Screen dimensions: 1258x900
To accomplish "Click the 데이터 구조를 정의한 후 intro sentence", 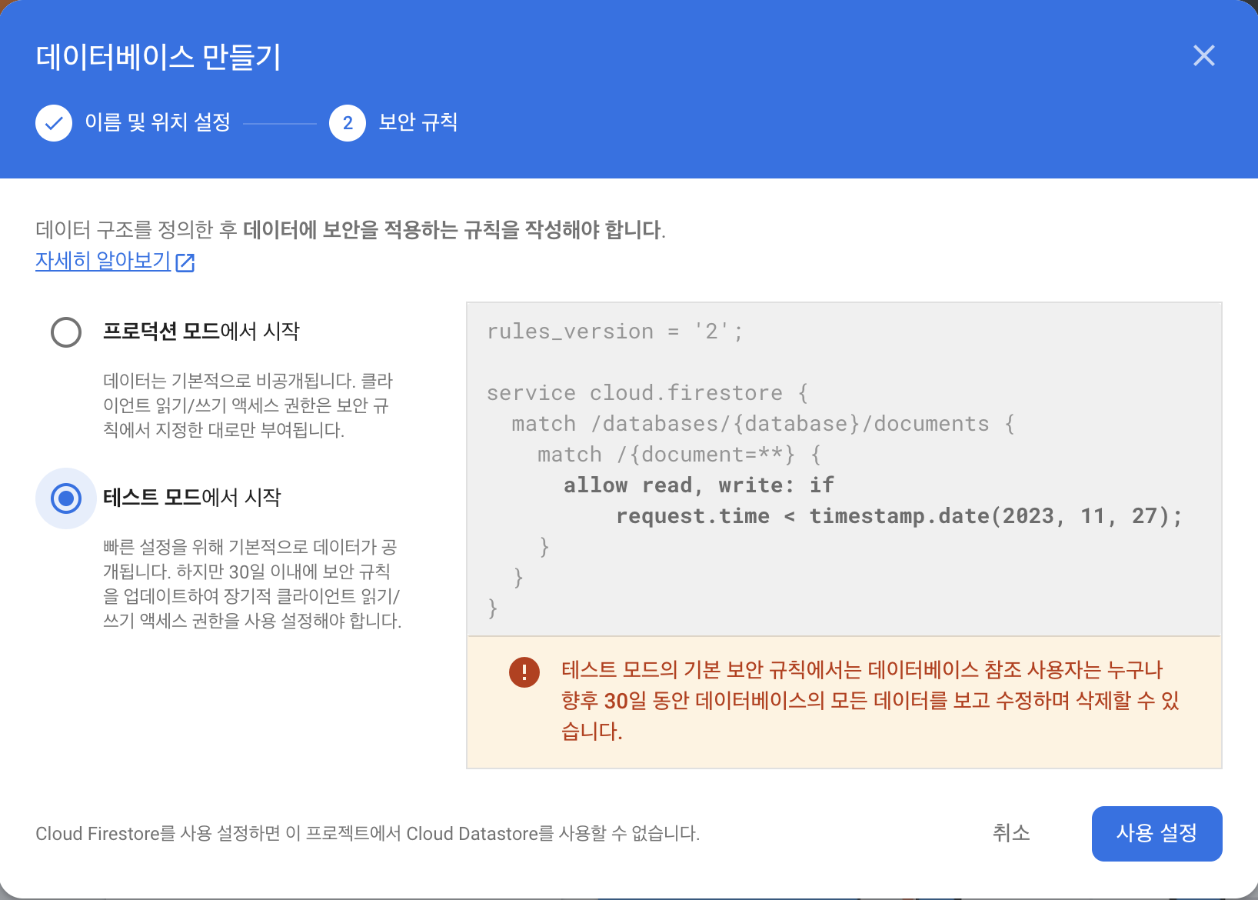I will click(x=351, y=229).
